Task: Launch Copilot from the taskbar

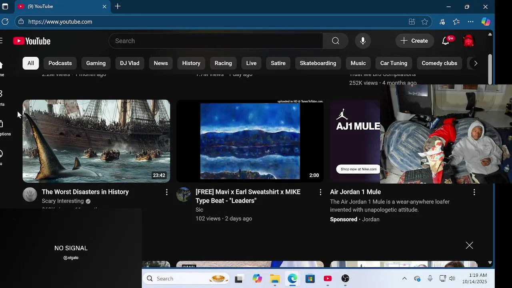Action: 257,278
